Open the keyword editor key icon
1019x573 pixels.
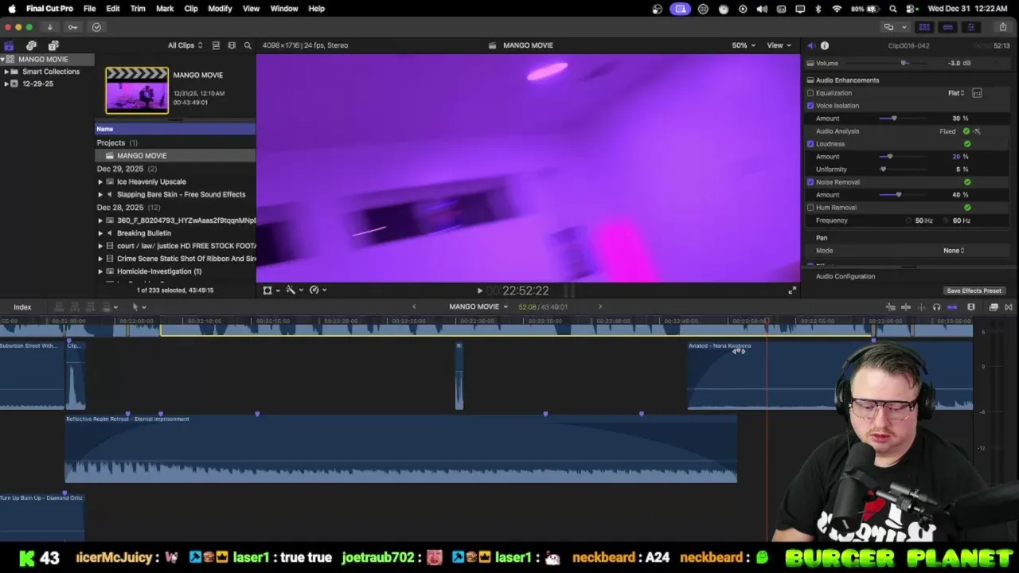(72, 27)
